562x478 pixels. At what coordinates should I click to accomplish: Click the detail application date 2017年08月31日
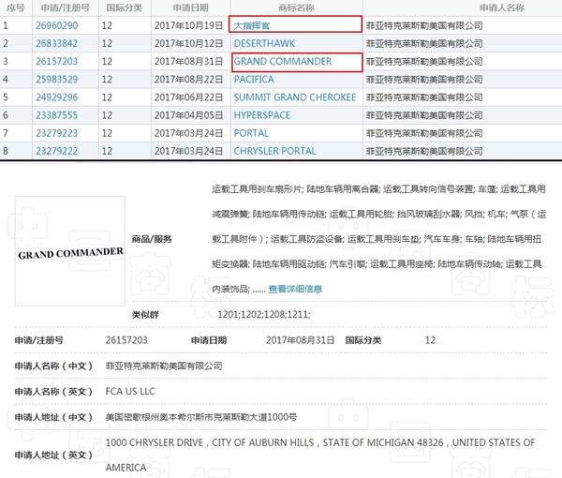300,340
